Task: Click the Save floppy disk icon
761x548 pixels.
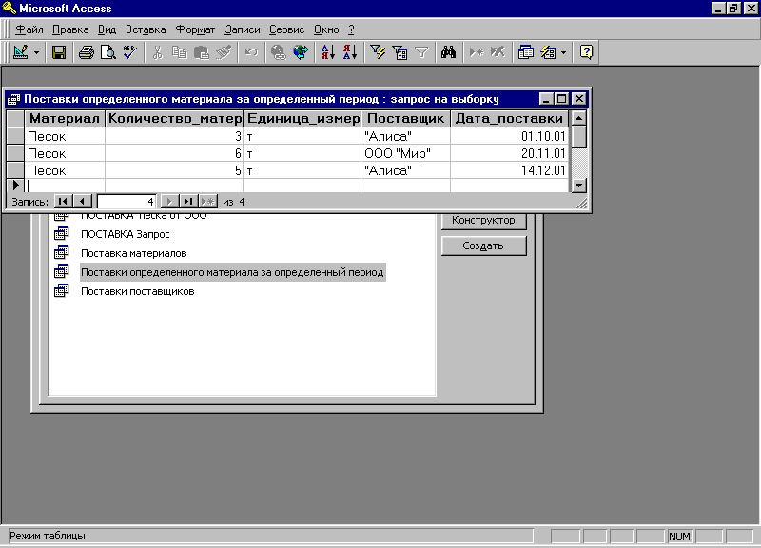Action: click(59, 52)
